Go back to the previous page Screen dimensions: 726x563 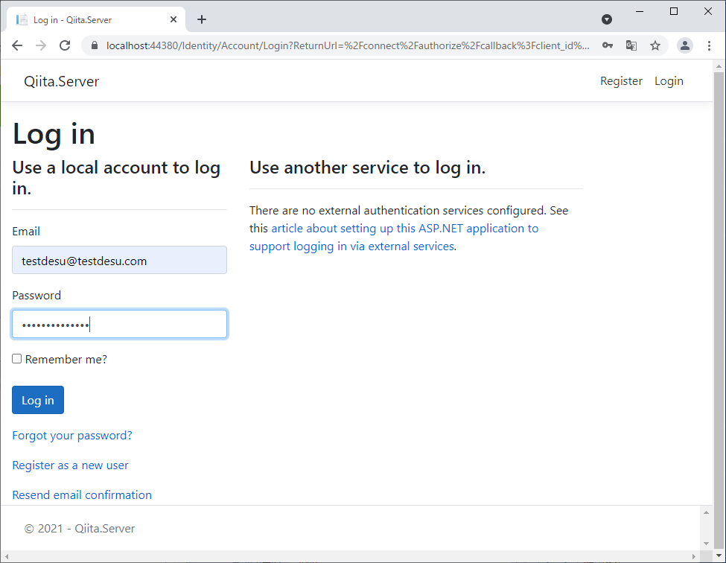click(x=17, y=45)
